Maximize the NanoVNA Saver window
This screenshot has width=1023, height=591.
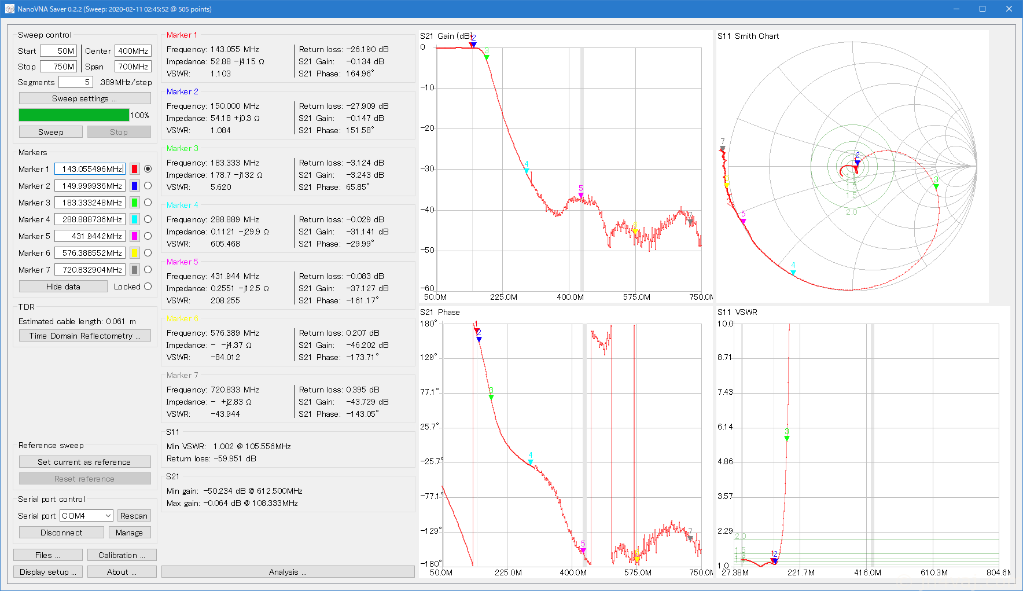(982, 9)
